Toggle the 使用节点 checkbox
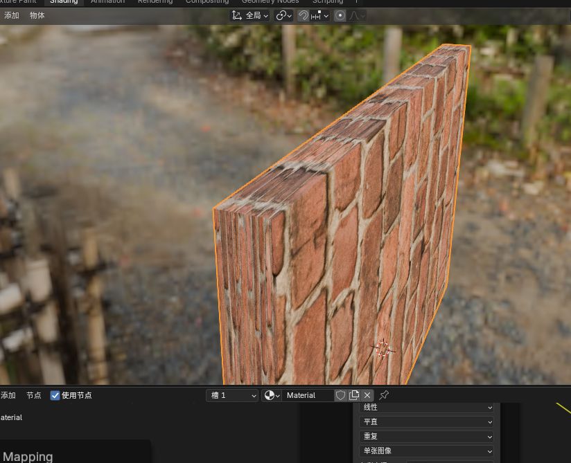 pos(55,395)
